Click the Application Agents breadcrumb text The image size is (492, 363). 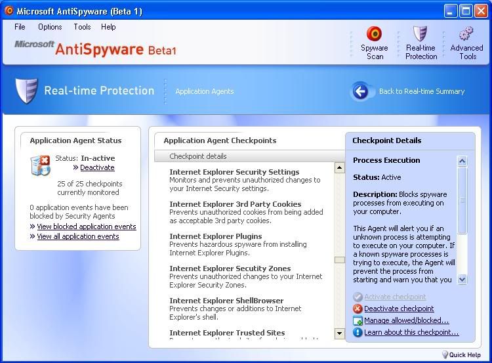tap(205, 91)
